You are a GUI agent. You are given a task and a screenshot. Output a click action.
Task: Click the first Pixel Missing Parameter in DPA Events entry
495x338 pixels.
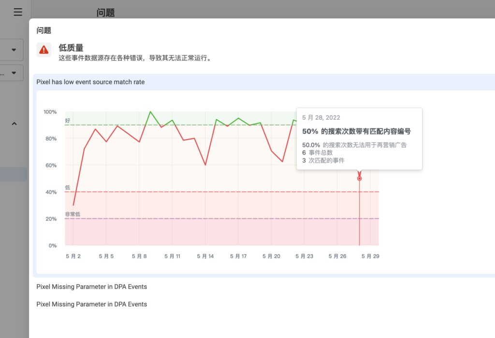coord(91,286)
